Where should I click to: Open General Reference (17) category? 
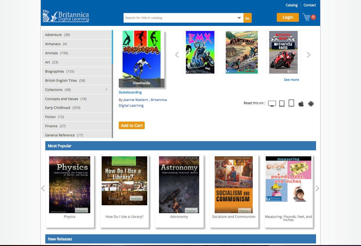[x=77, y=135]
